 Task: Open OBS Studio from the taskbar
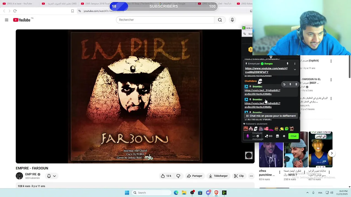coord(192,193)
